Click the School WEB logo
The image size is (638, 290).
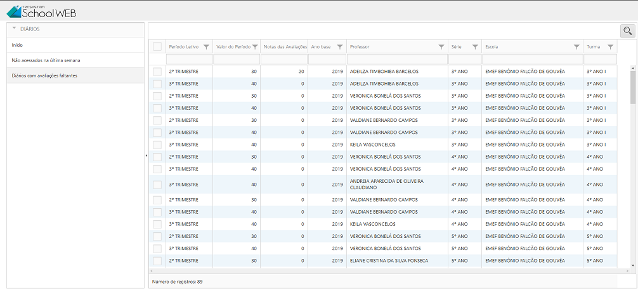point(41,11)
